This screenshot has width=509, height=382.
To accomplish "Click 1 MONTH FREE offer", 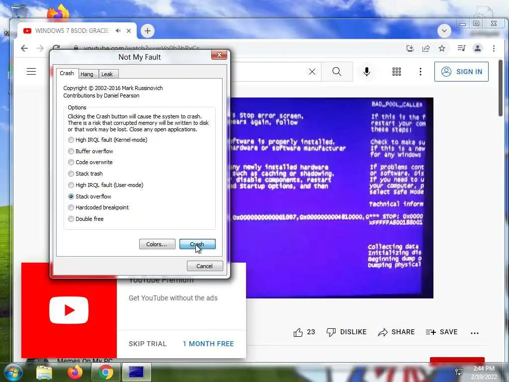I will tap(208, 344).
